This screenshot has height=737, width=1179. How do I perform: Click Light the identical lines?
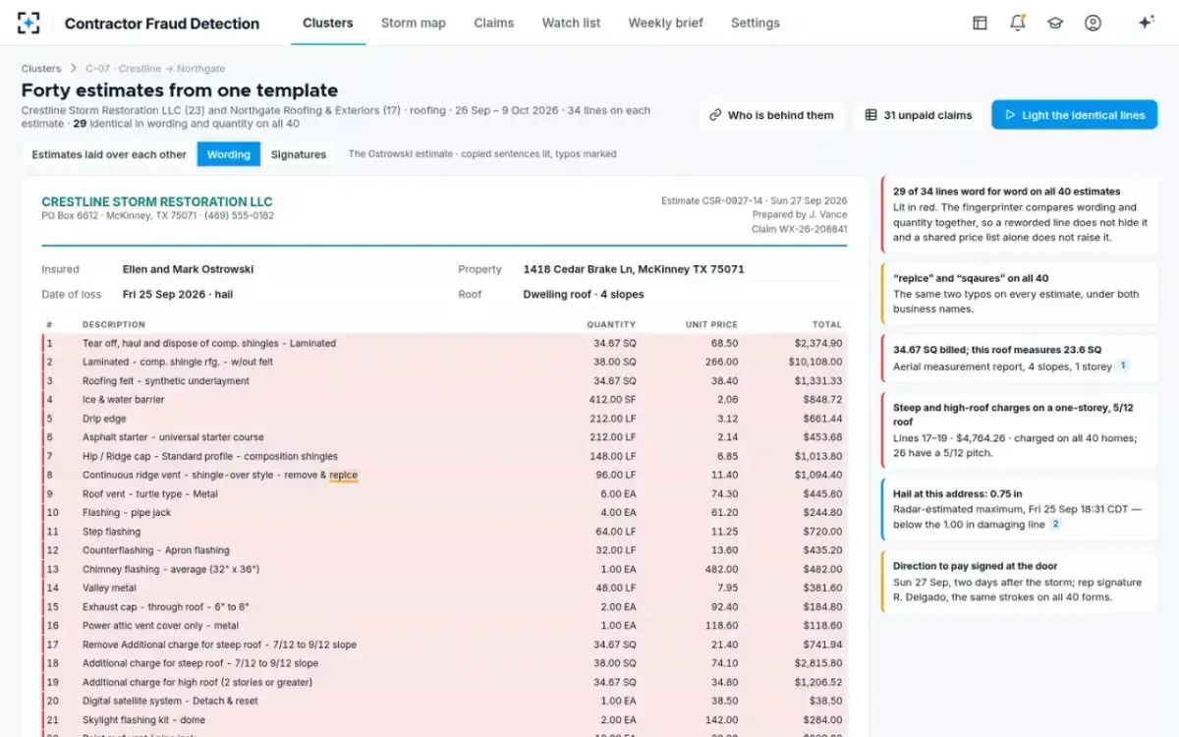(x=1074, y=115)
